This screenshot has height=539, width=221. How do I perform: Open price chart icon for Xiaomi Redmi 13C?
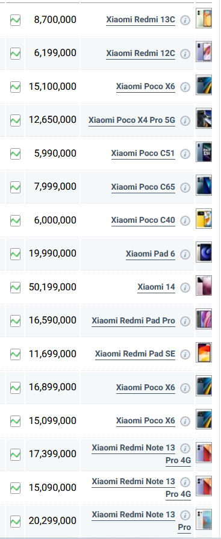tap(15, 20)
